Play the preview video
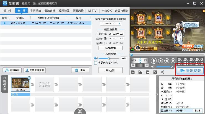 154,61
